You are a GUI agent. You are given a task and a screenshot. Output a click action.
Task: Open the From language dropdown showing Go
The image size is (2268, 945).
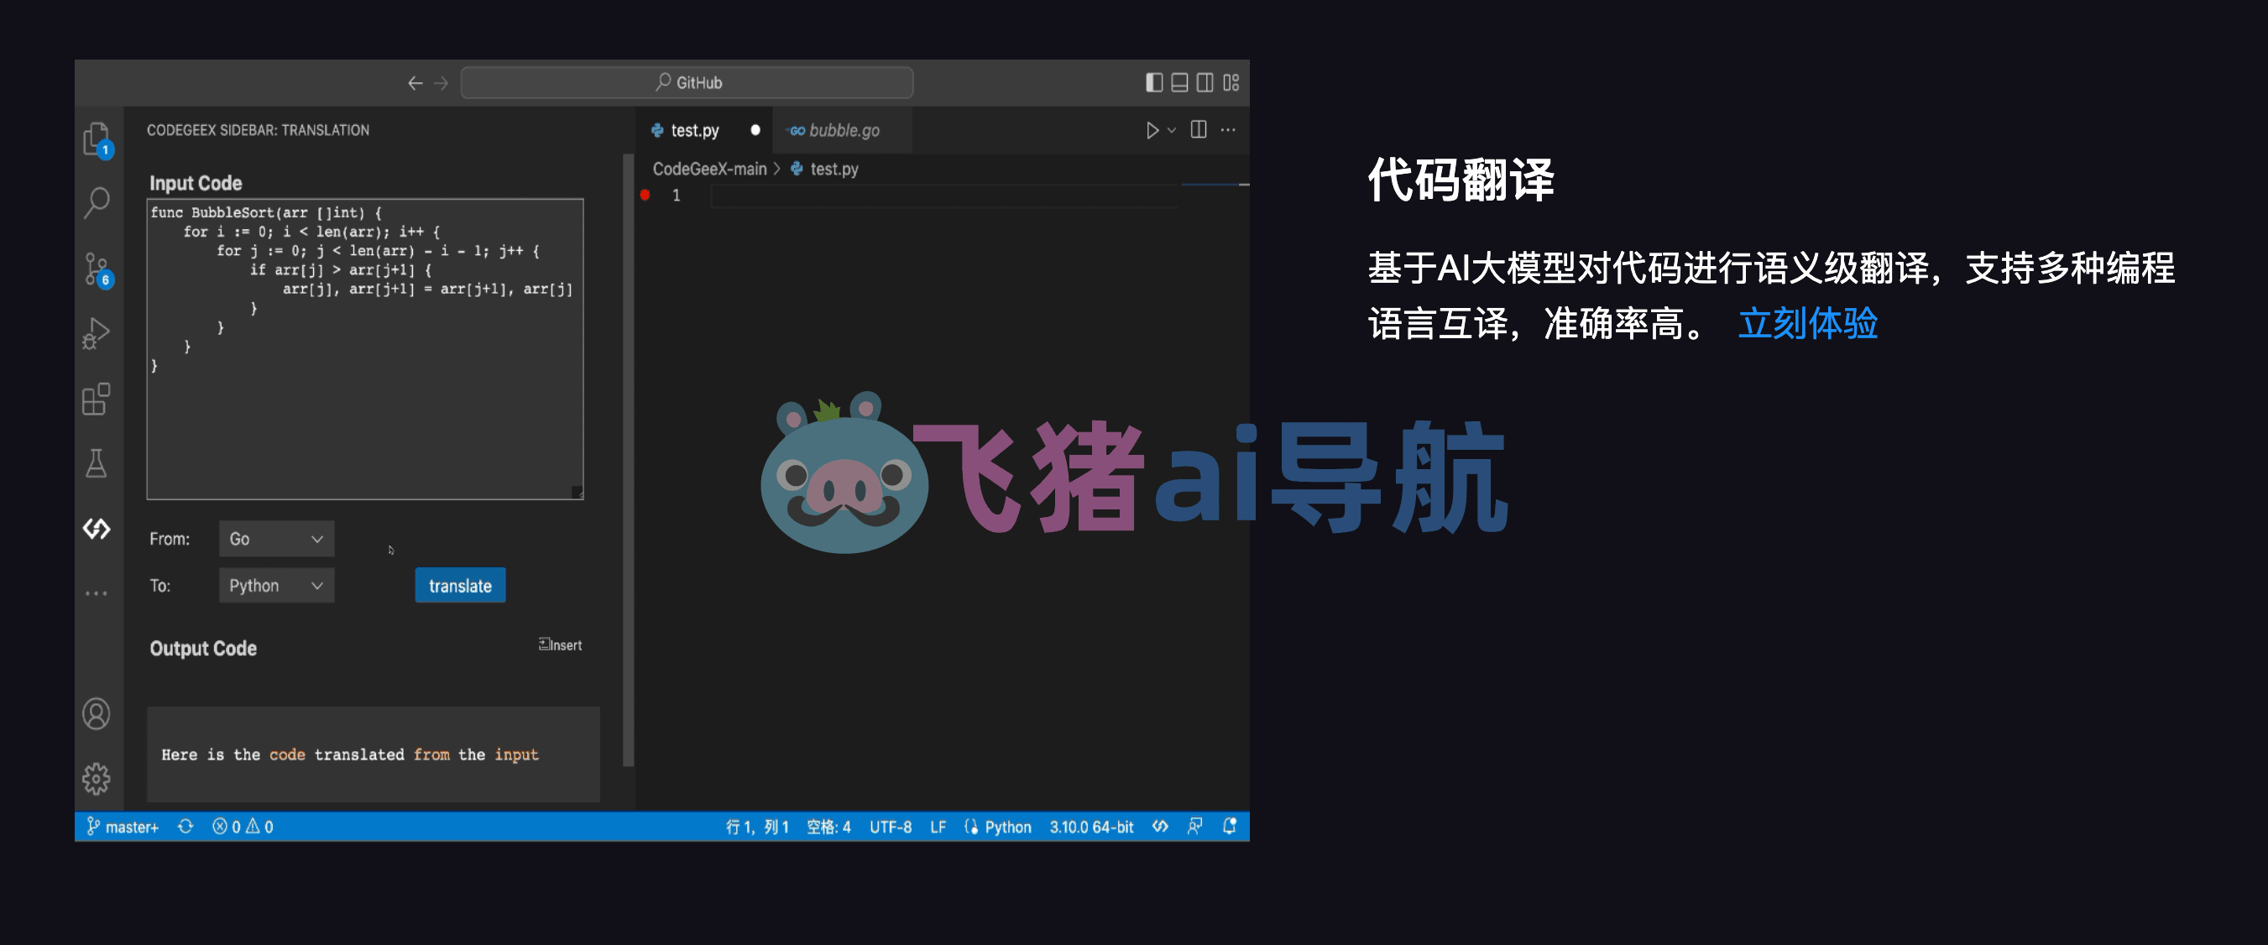(x=276, y=539)
